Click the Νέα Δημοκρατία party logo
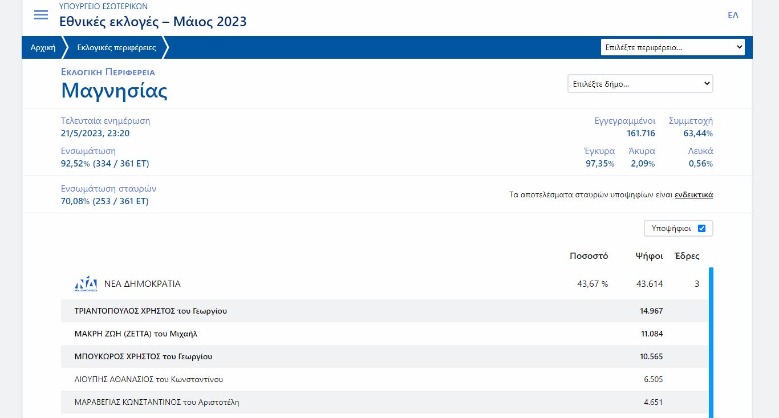 (86, 283)
